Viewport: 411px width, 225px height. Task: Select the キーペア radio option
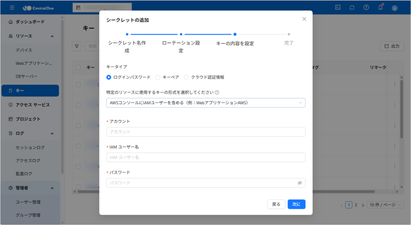pyautogui.click(x=158, y=77)
